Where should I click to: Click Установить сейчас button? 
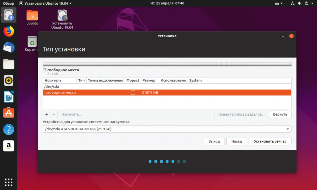[x=270, y=141]
